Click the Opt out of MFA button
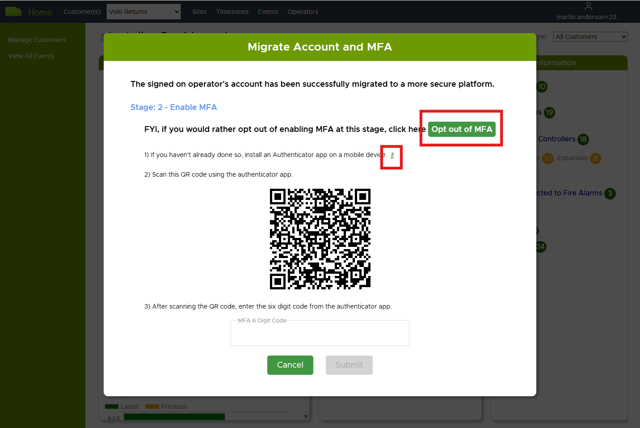Viewport: 640px width, 428px height. point(462,129)
